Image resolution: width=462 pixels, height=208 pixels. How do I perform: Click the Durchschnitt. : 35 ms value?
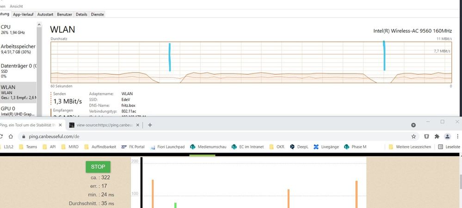(x=92, y=203)
